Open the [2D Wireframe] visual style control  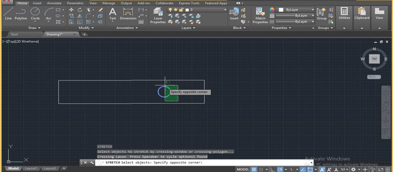coord(27,42)
